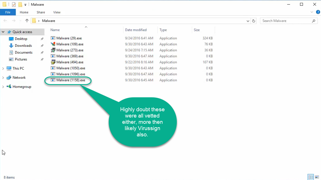Click the 9/22/2016 8:16 AM date cell

[x=139, y=62]
